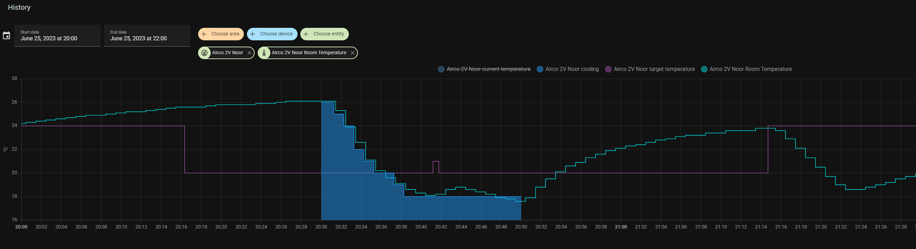Screen dimensions: 916x249
Task: Click the target temperature spike near 20:41
Action: coord(436,167)
